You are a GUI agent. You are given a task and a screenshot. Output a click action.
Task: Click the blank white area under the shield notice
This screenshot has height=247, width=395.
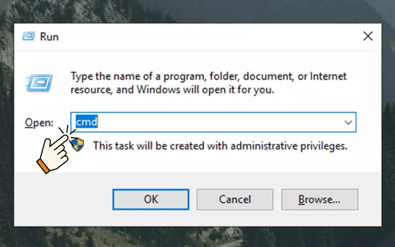point(214,163)
